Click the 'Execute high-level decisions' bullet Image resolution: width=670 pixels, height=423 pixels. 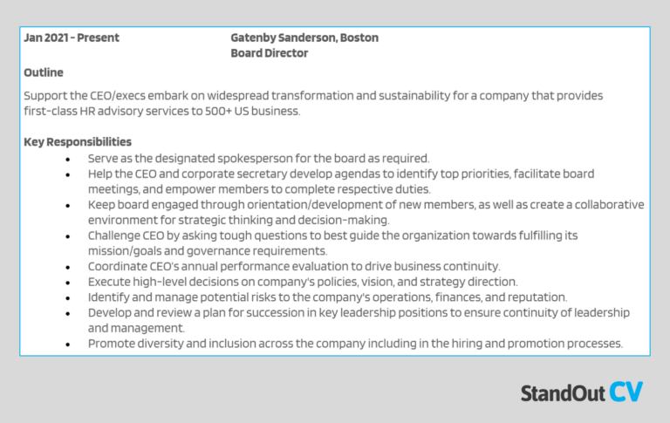[303, 282]
